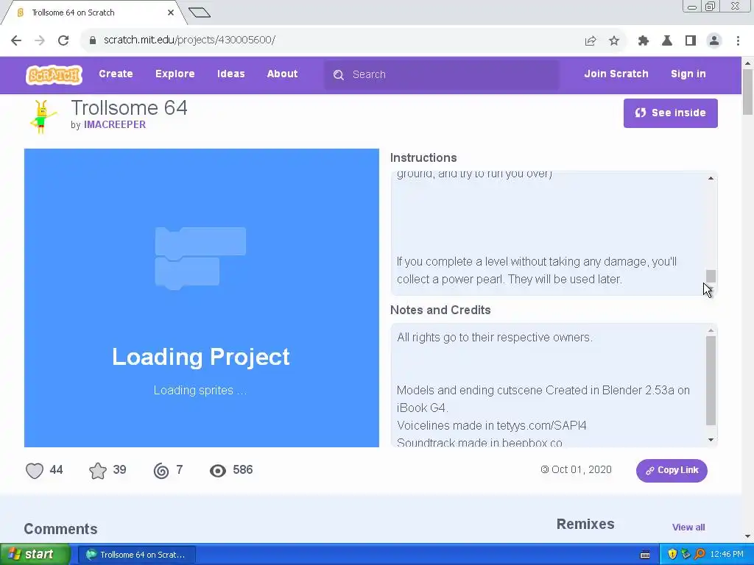This screenshot has width=754, height=565.
Task: Open Ideas in navbar
Action: 230,74
